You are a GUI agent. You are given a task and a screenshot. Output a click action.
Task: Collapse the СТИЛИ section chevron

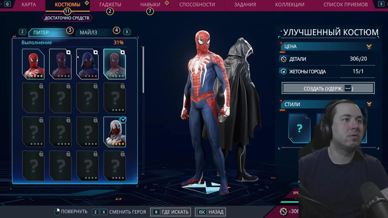[369, 104]
